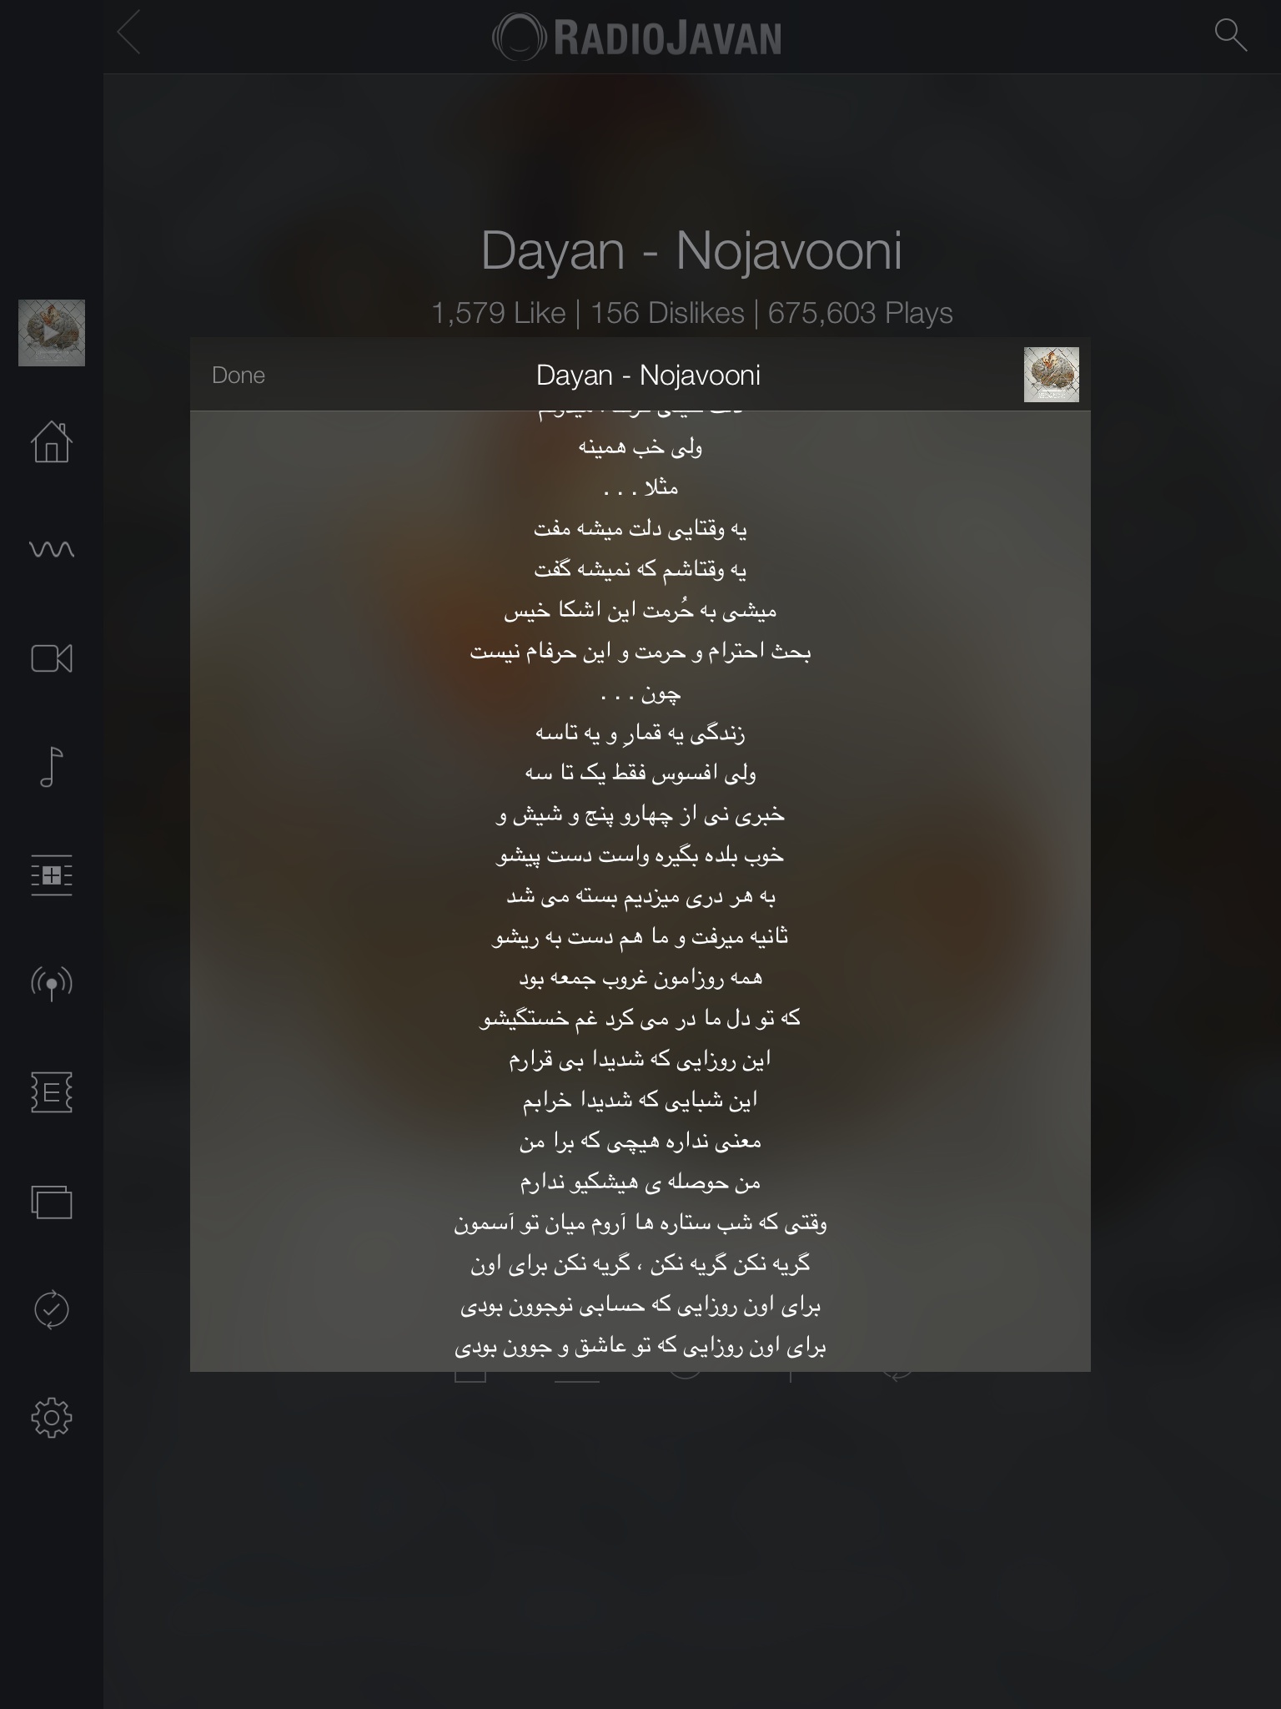Tap the 1,579 Like counter
The width and height of the screenshot is (1281, 1709).
click(499, 313)
